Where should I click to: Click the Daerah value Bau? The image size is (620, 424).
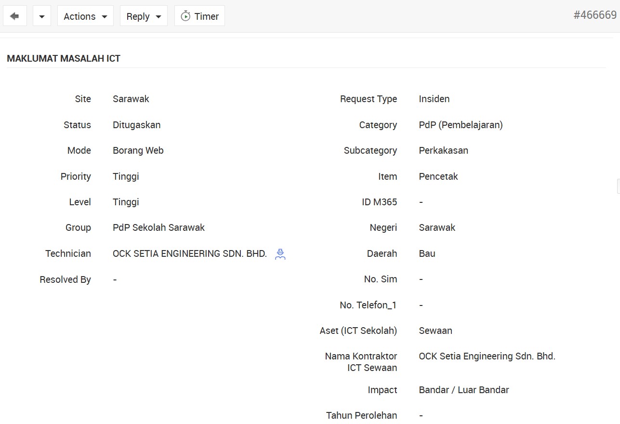pos(427,253)
